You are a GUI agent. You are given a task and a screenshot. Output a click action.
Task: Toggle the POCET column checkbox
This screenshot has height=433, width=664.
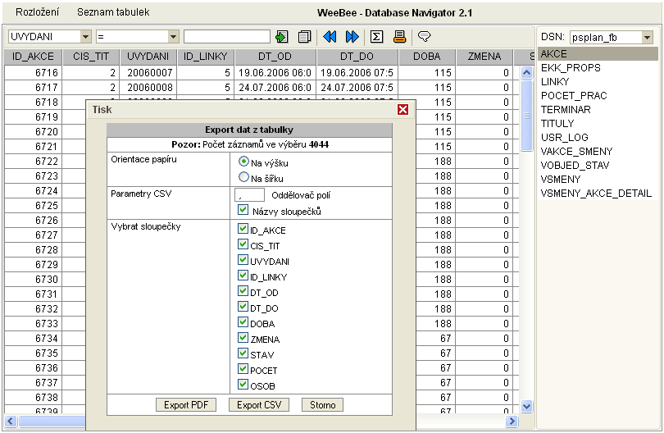243,370
